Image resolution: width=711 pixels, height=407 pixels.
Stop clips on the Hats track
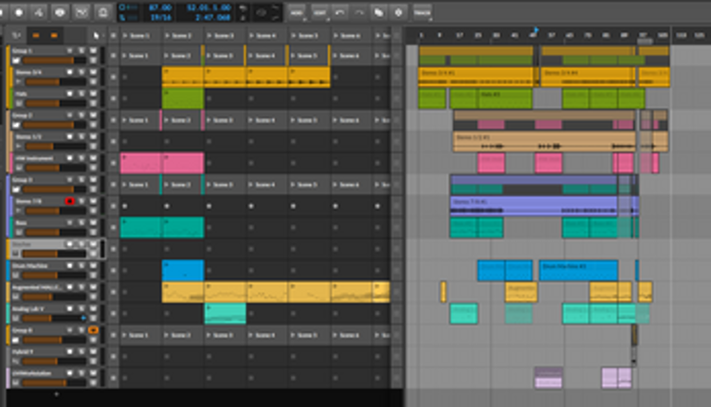pos(113,98)
